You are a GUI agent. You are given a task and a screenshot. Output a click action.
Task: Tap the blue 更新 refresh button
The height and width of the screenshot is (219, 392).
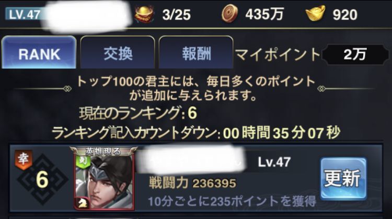coord(343,178)
